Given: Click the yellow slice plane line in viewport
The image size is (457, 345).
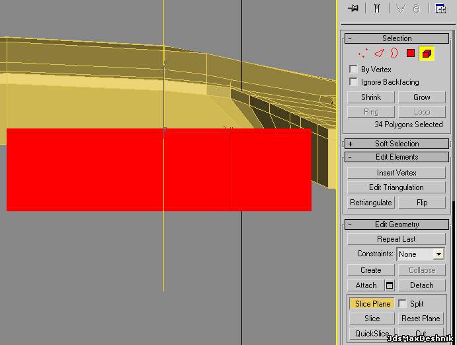Looking at the screenshot, I should (163, 251).
